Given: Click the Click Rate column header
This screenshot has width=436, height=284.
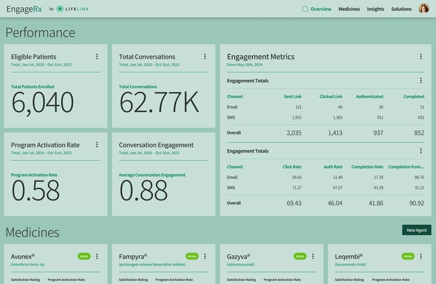Looking at the screenshot, I should 292,167.
